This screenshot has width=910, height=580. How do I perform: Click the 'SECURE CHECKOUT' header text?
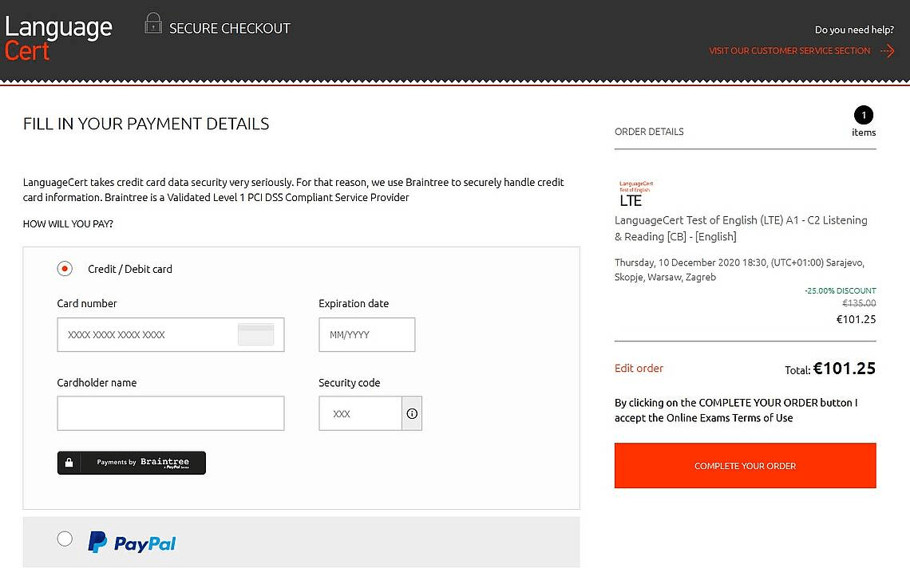point(230,29)
